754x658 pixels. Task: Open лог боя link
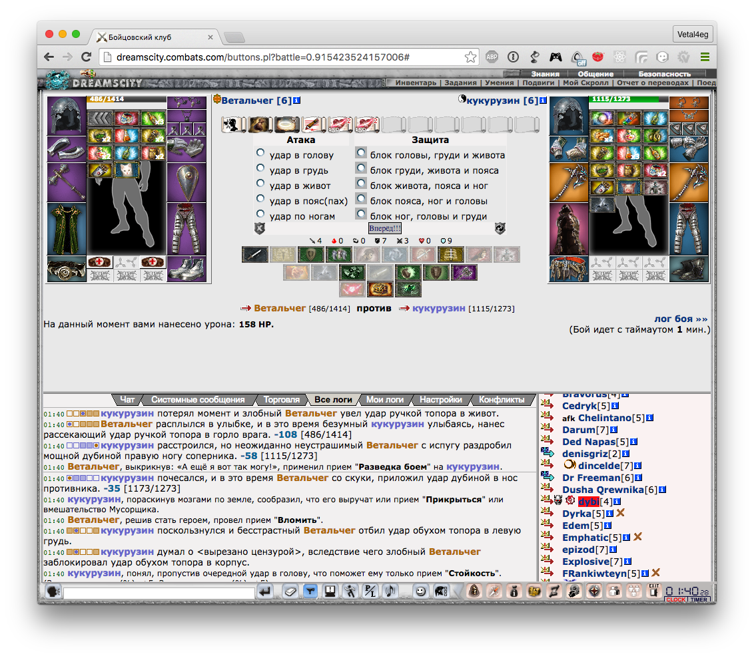(681, 319)
